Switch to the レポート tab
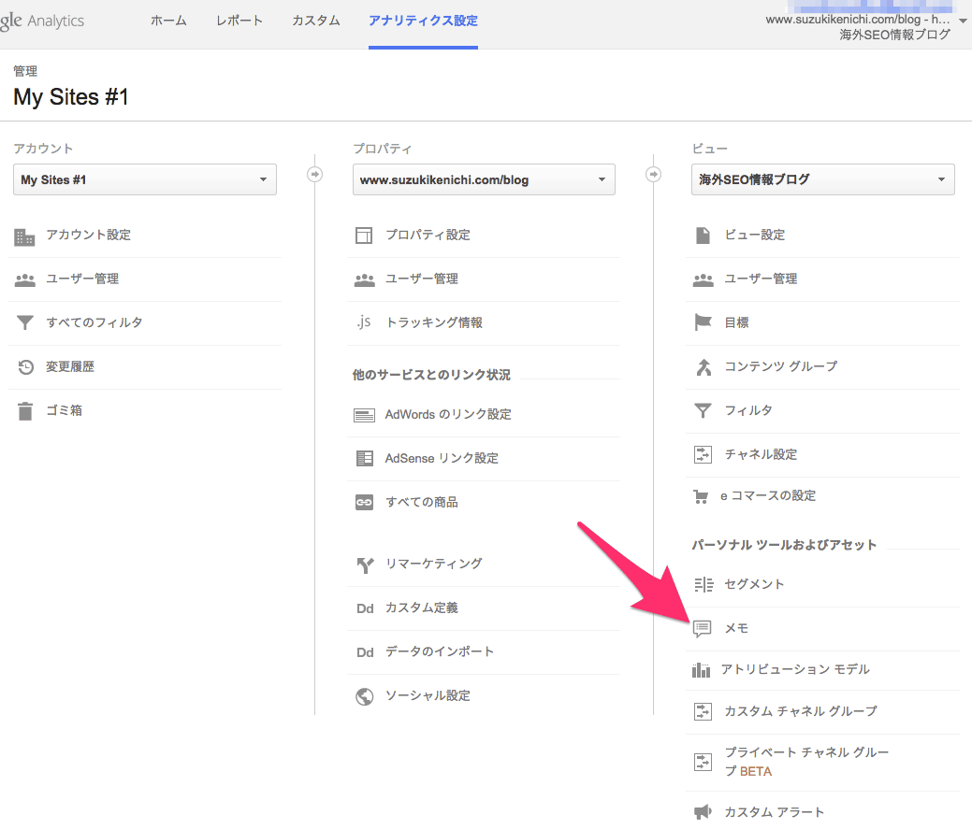Screen dimensions: 972x829 point(239,21)
